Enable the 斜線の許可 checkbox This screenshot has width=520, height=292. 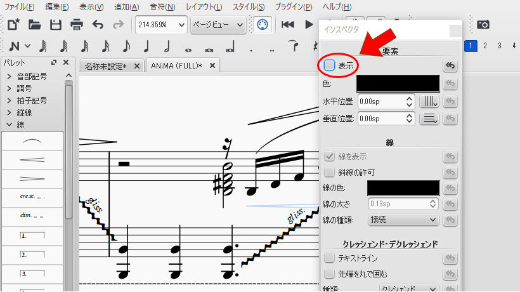pyautogui.click(x=329, y=172)
